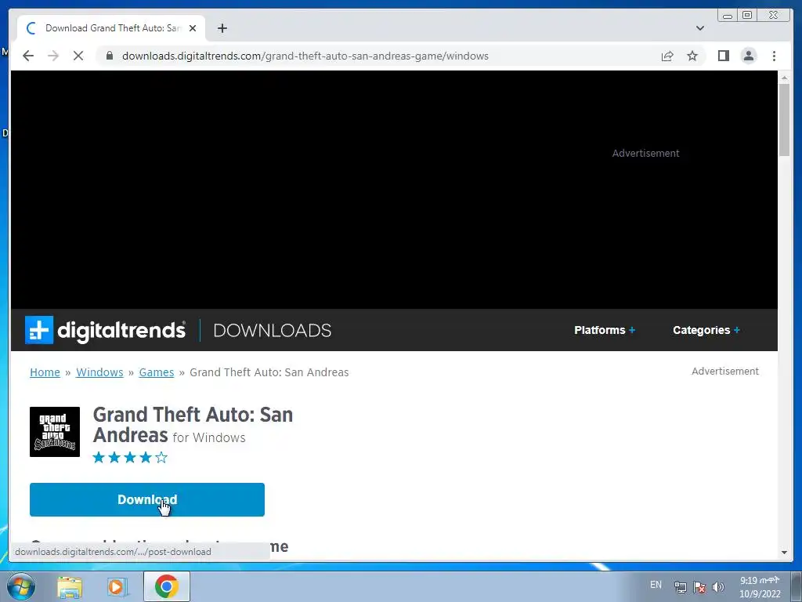802x602 pixels.
Task: Open Chrome three-dot menu
Action: (x=774, y=56)
